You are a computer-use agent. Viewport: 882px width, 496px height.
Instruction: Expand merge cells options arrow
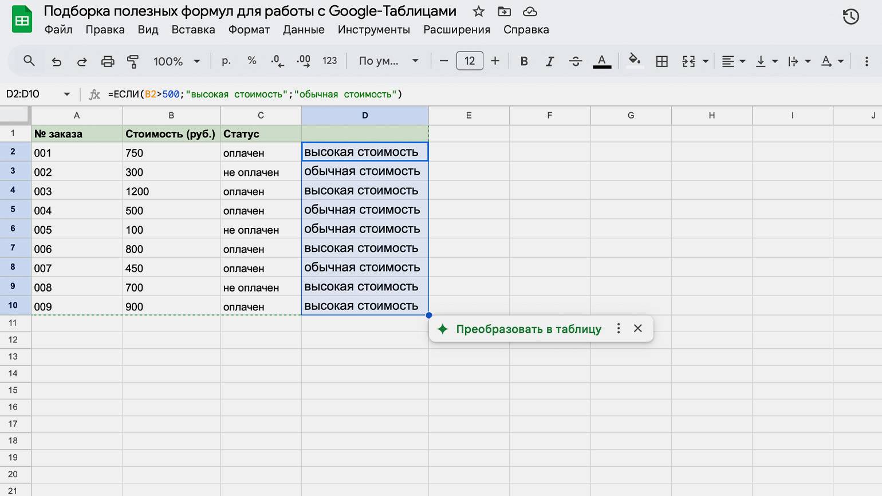(x=706, y=61)
